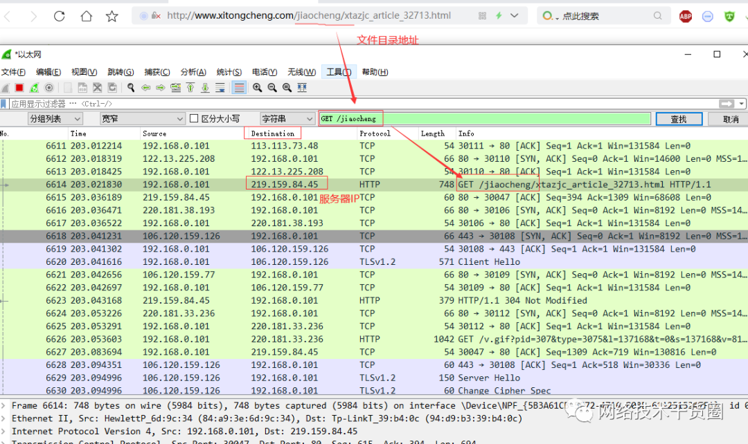Stop the running capture with the red square
The width and height of the screenshot is (748, 444).
pos(19,88)
